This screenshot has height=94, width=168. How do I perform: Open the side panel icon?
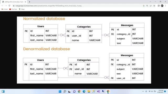pyautogui.click(x=159, y=6)
